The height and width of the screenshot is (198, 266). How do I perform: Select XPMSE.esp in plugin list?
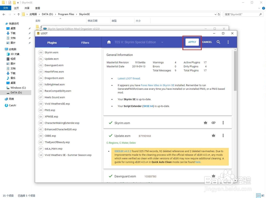51,117
